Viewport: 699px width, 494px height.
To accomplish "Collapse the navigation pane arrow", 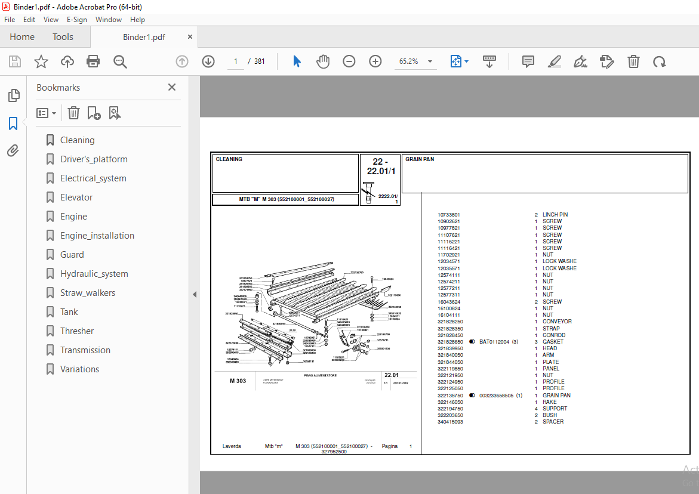I will point(195,295).
